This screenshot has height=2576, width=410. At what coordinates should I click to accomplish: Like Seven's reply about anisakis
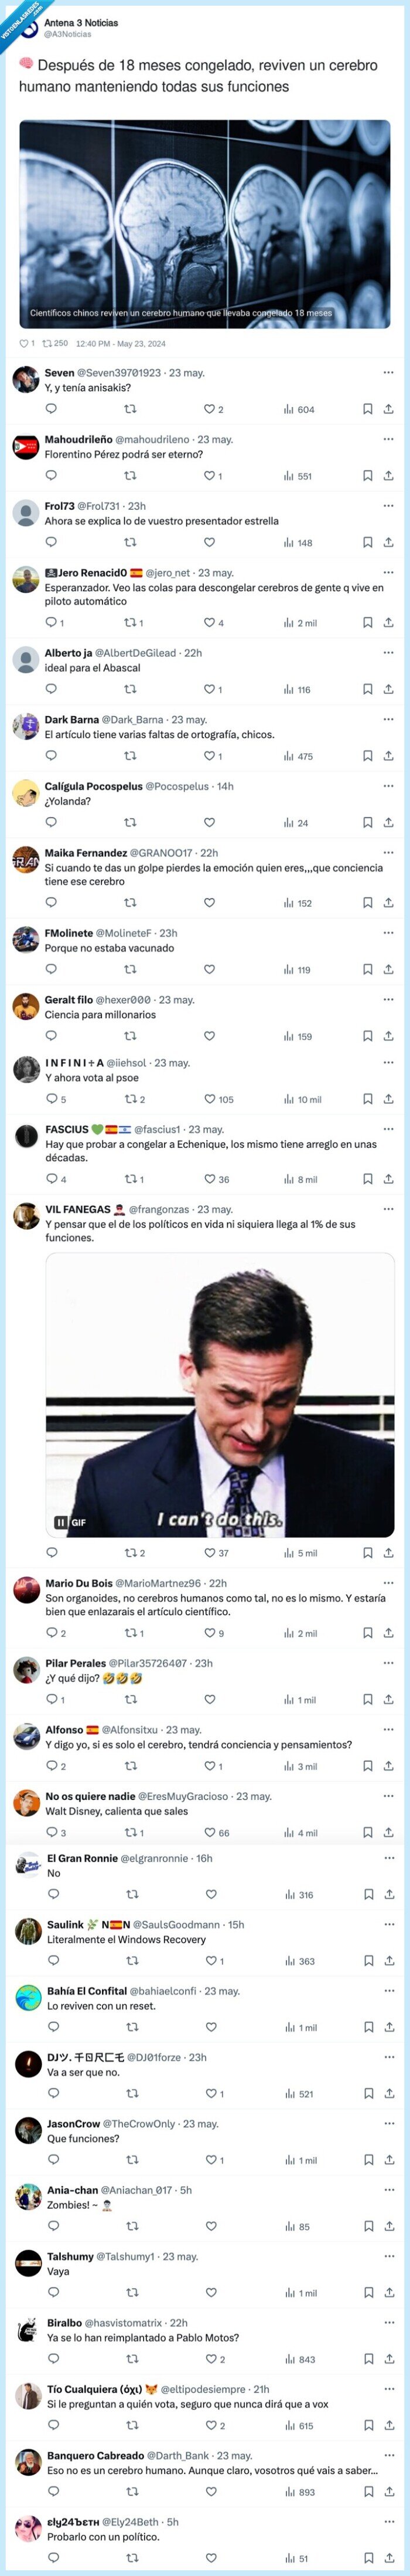[x=210, y=409]
